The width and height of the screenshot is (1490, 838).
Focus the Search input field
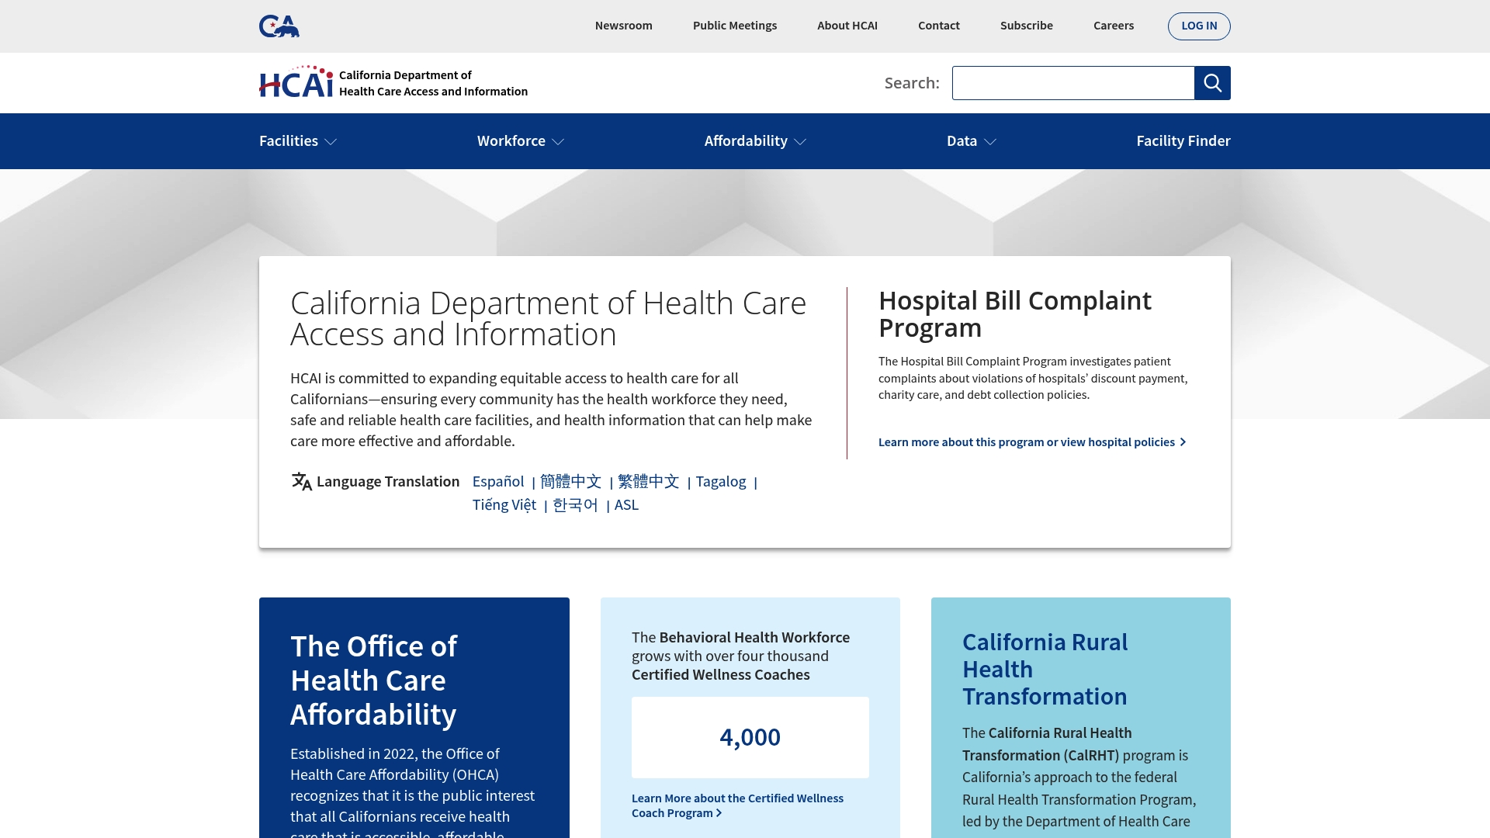pyautogui.click(x=1073, y=83)
